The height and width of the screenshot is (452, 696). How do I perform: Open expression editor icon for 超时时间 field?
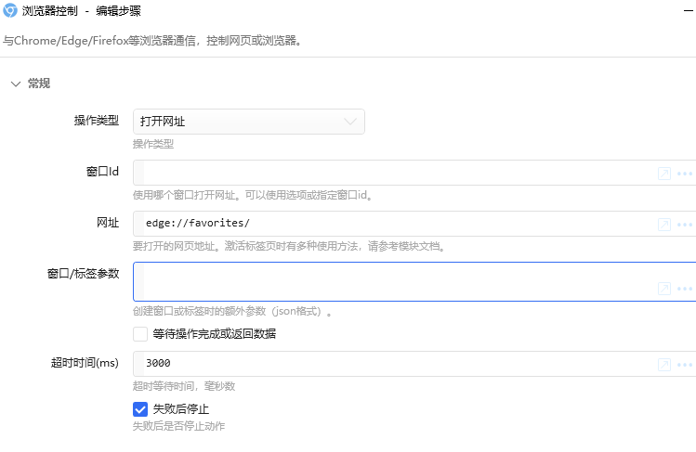pyautogui.click(x=664, y=365)
